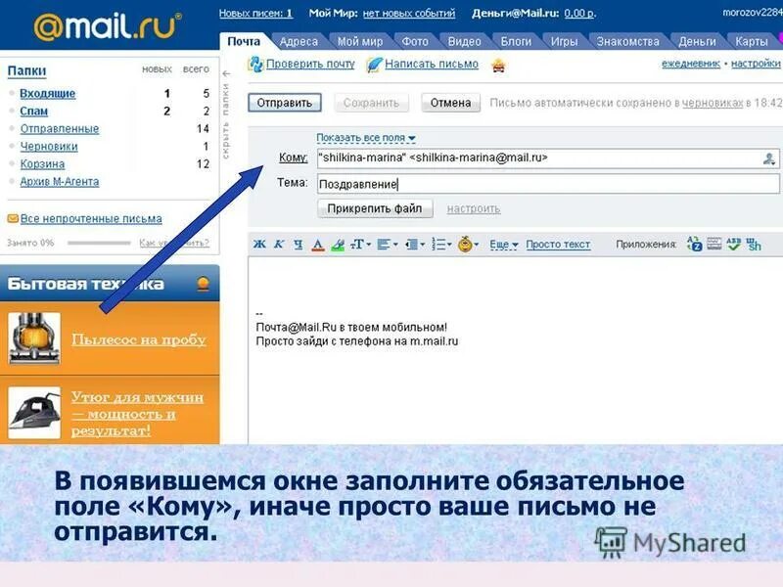Switch to the Игры tab
The height and width of the screenshot is (587, 783).
pos(565,41)
